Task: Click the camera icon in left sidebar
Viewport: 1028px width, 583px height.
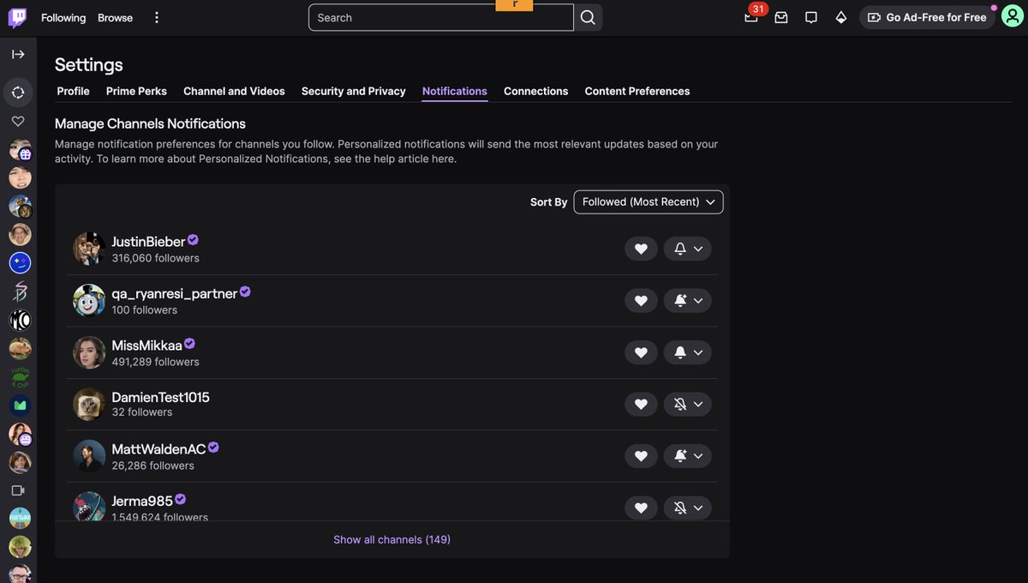Action: coord(18,490)
